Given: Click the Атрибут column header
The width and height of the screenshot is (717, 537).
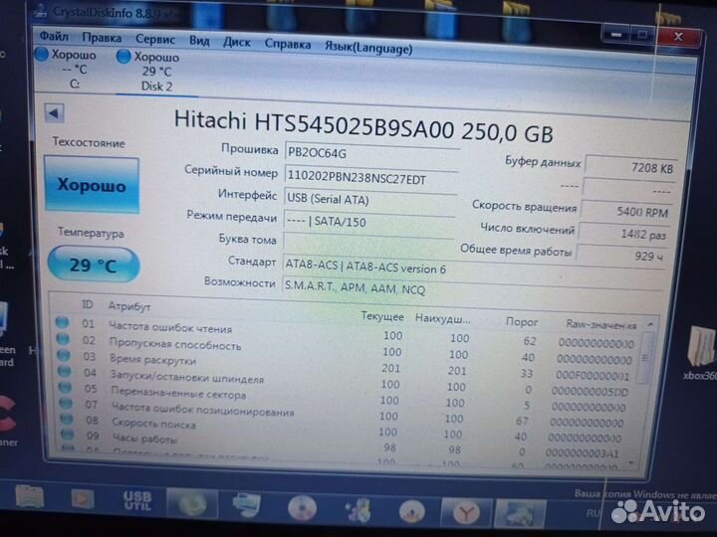Looking at the screenshot, I should pyautogui.click(x=129, y=306).
